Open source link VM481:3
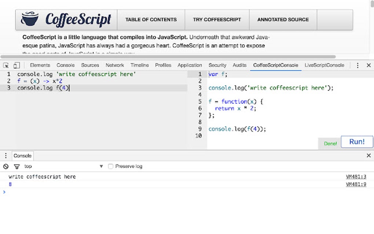Viewport: 374px width, 234px height. 356,177
